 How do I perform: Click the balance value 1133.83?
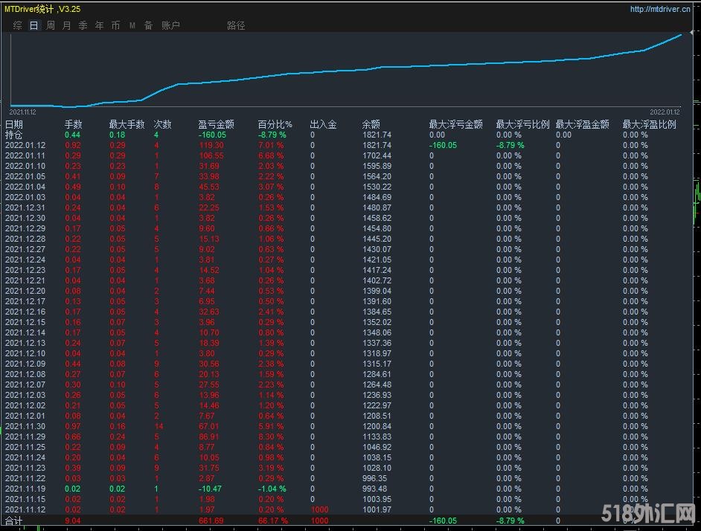pos(377,437)
